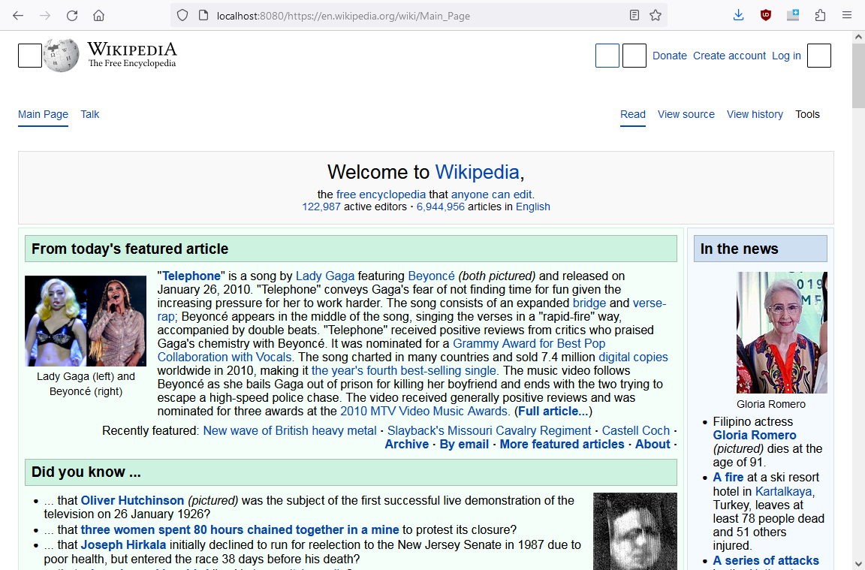This screenshot has height=570, width=865.
Task: Open the Full article... link
Action: (553, 411)
